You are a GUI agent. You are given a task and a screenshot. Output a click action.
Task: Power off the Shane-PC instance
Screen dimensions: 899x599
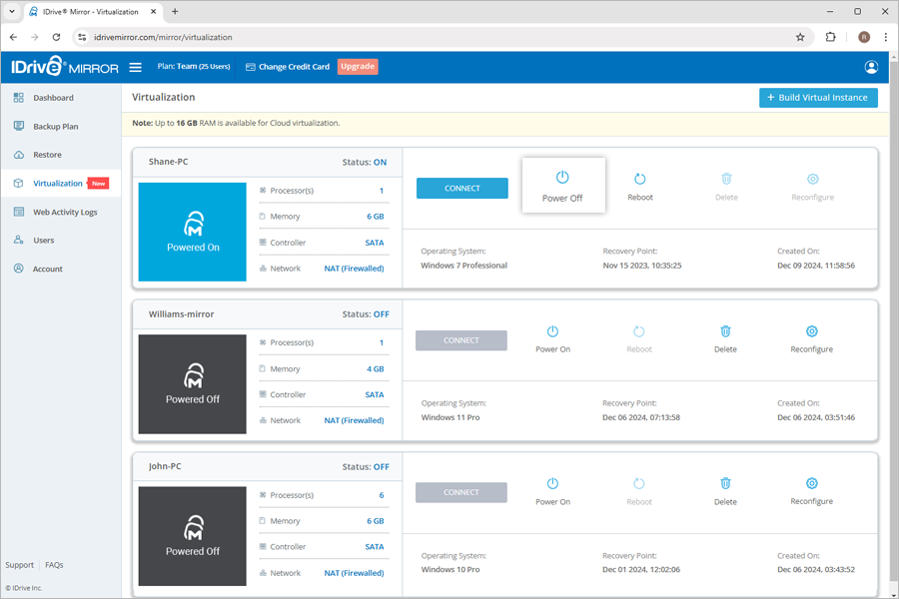(x=563, y=185)
